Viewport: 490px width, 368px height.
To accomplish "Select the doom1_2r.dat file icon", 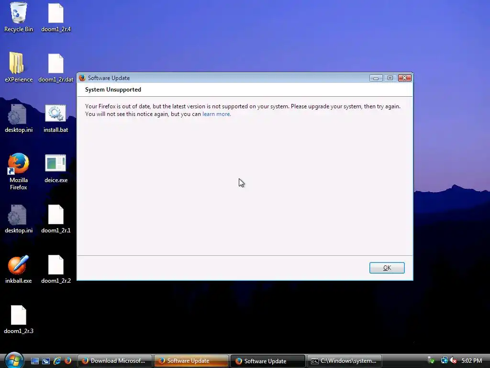I will [56, 68].
